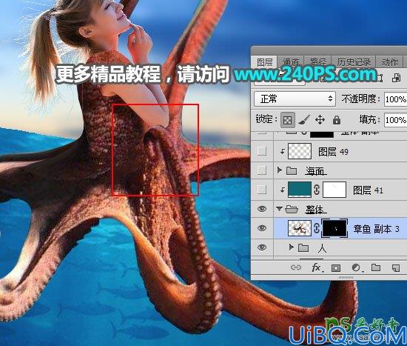Select group name 海面

[x=315, y=171]
